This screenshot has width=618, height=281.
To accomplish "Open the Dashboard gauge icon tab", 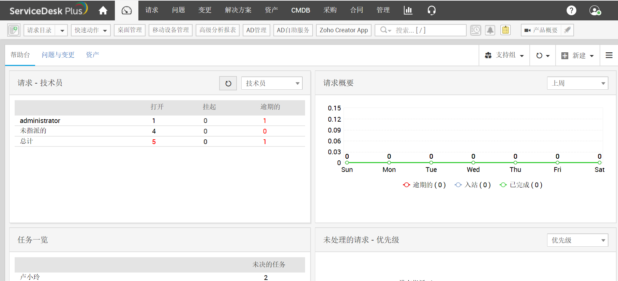I will point(126,11).
